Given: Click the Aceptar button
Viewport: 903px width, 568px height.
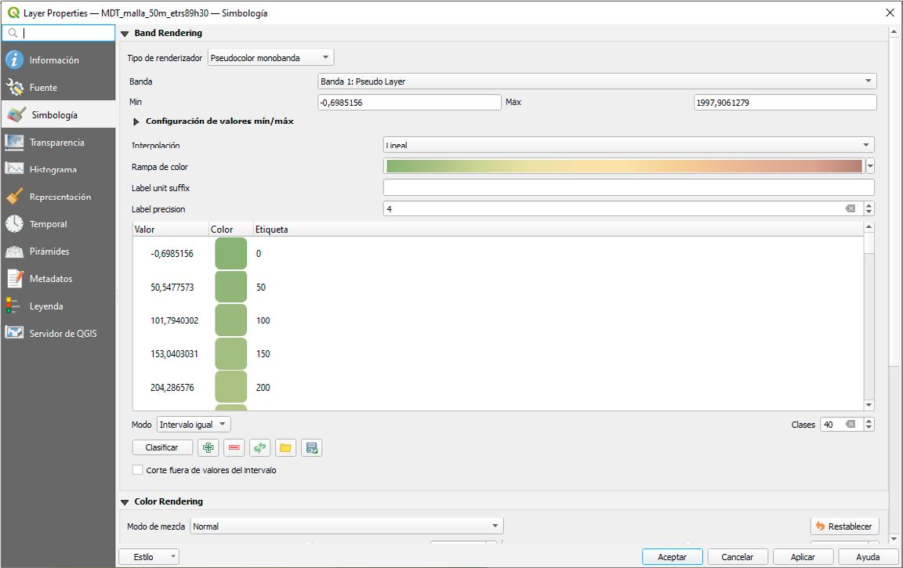Looking at the screenshot, I should coord(672,556).
